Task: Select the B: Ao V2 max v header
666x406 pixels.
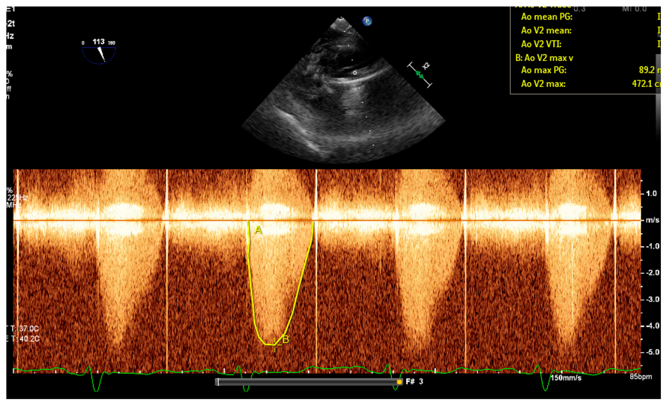Action: (544, 58)
